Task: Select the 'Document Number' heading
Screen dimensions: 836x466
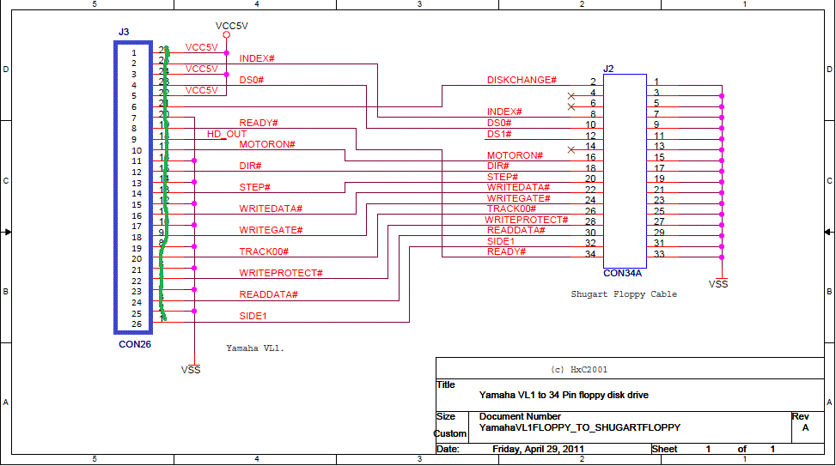Action: 520,416
